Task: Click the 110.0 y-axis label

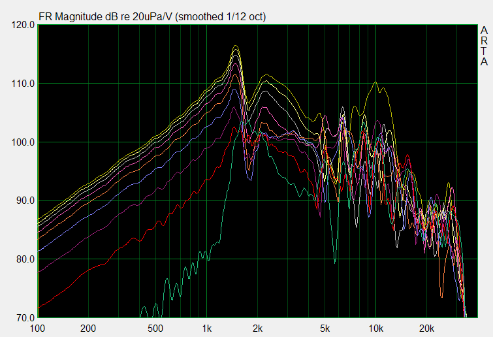Action: (23, 84)
